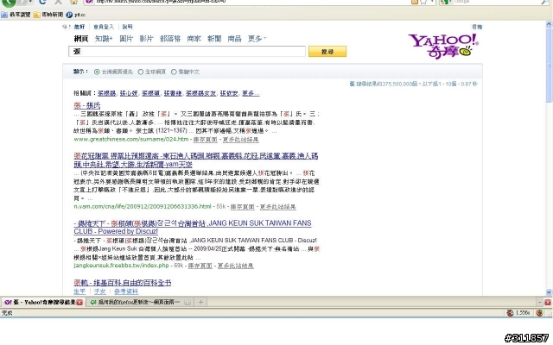Image resolution: width=553 pixels, height=345 pixels.
Task: Reload the page with the refresh icon
Action: coord(42,2)
